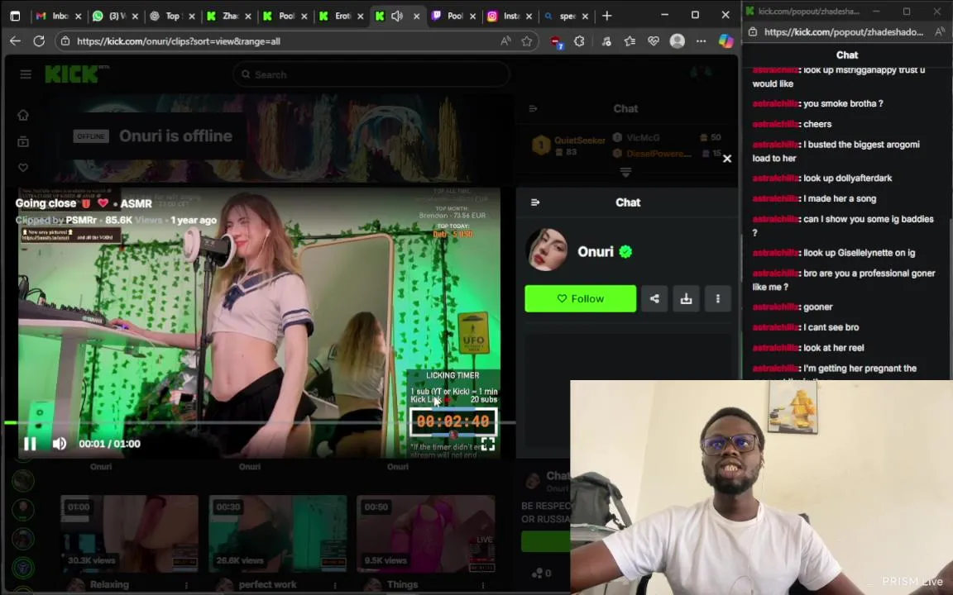Click the "Onuri is offline" heading
This screenshot has width=953, height=595.
pos(175,136)
